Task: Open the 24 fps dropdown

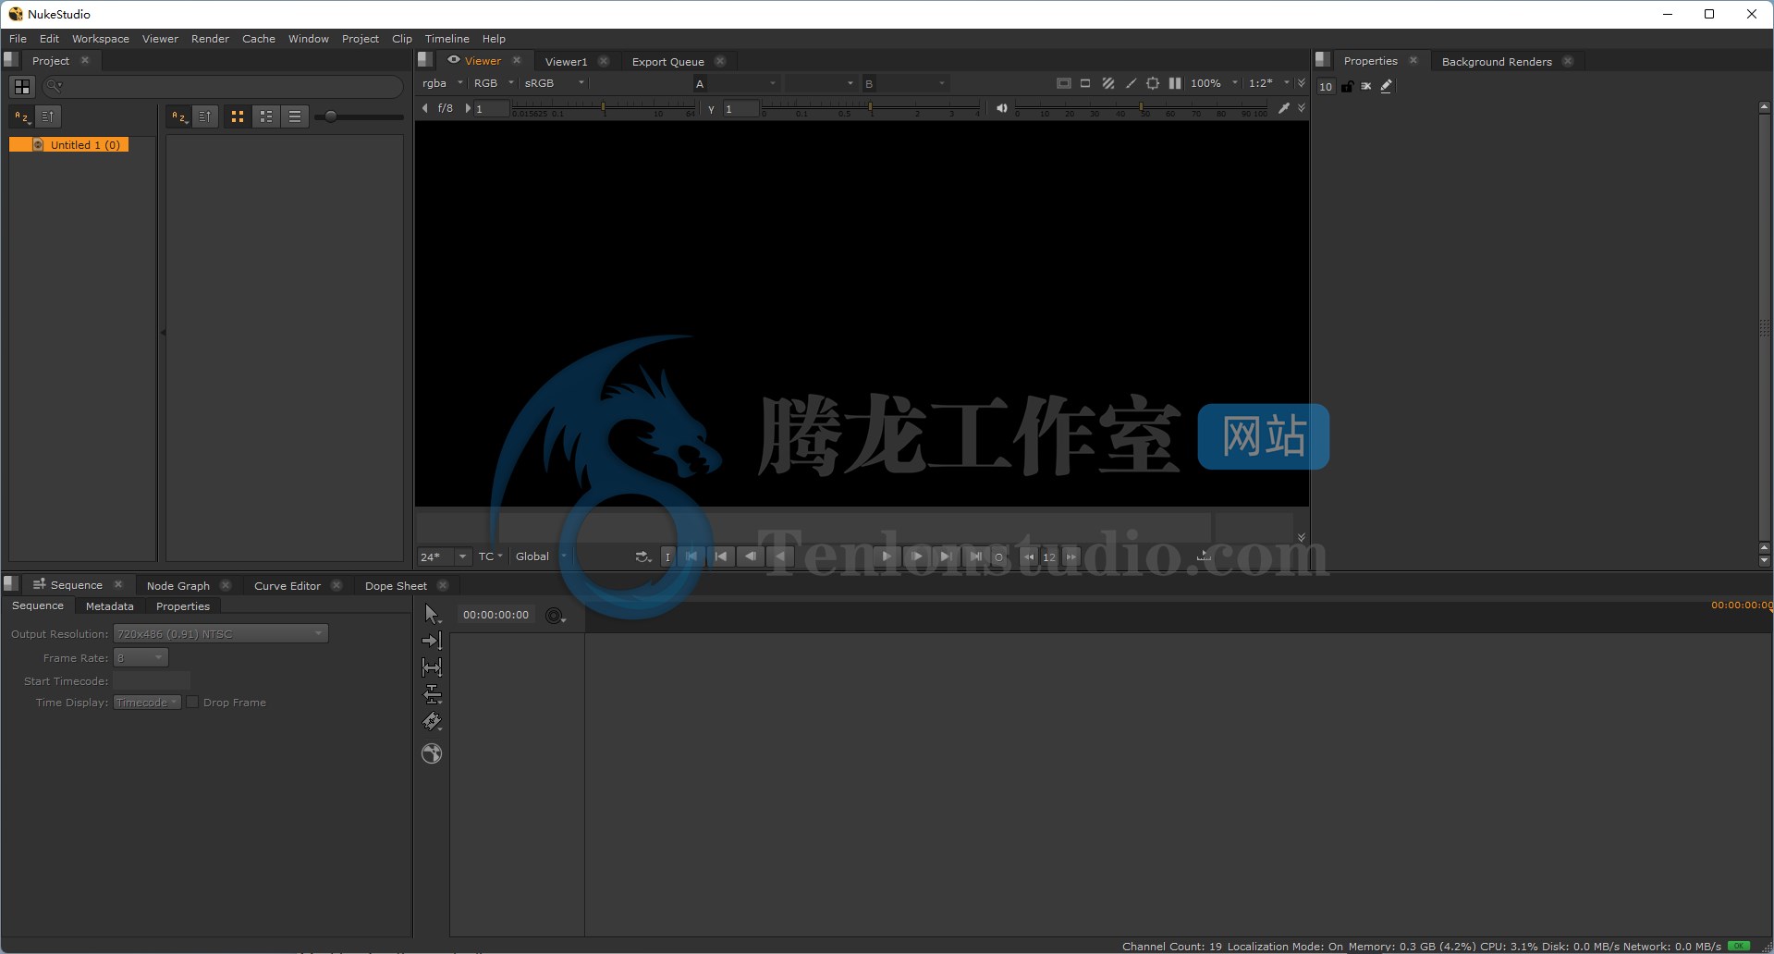Action: click(444, 556)
